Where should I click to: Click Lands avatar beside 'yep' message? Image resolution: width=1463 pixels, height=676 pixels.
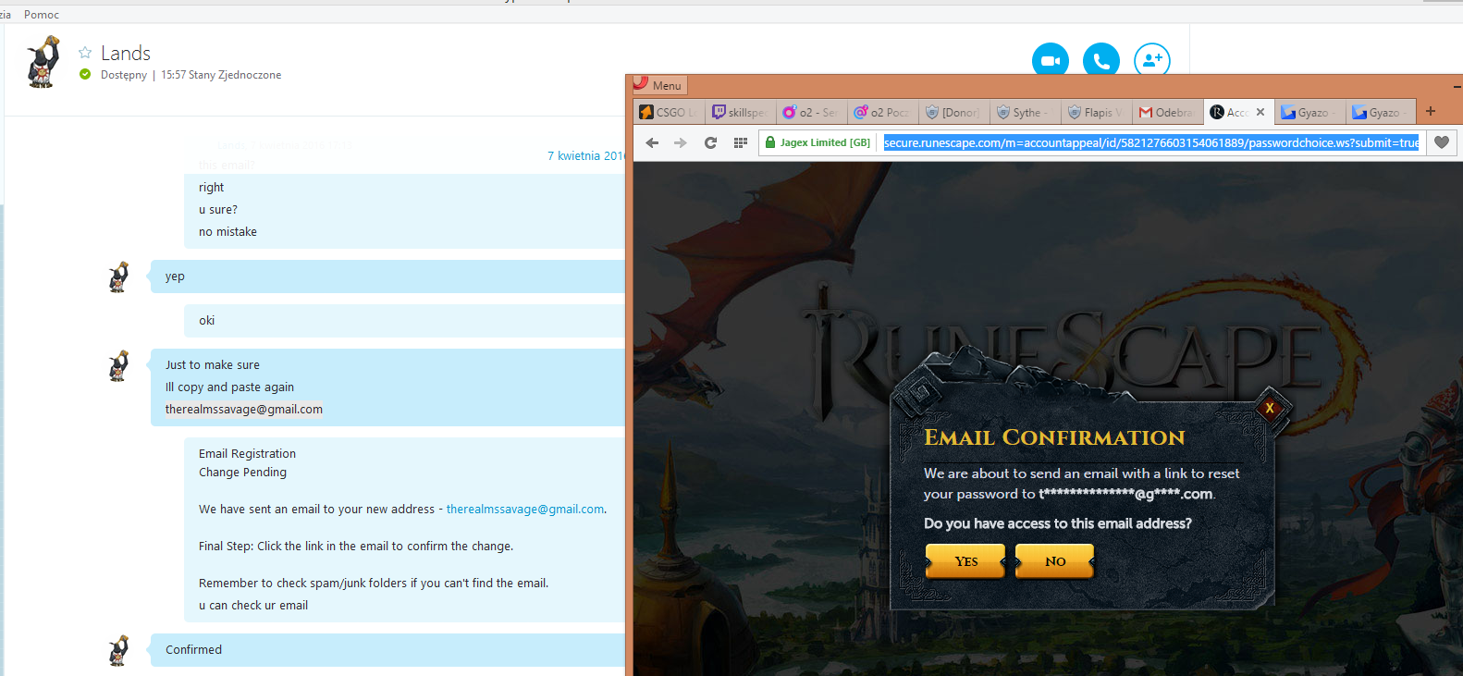click(118, 277)
